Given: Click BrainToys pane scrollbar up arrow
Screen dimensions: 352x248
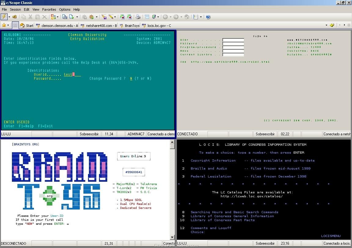Looking at the screenshot, I should (172, 142).
